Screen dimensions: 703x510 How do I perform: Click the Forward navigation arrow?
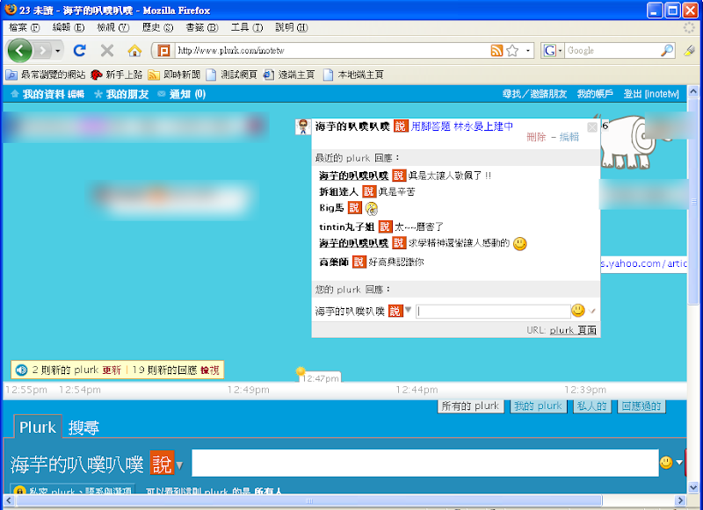(x=42, y=51)
